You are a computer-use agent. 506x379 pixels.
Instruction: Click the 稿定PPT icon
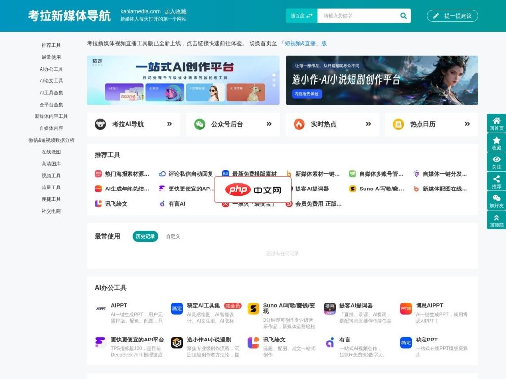pos(406,342)
